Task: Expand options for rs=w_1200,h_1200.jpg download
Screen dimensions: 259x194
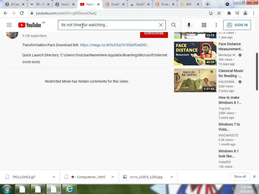Action: coord(172,177)
